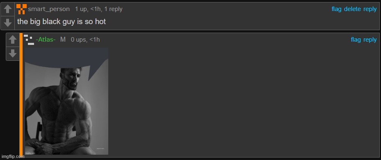This screenshot has height=160, width=381.
Task: Reply to the -Atlas- comment
Action: (370, 40)
